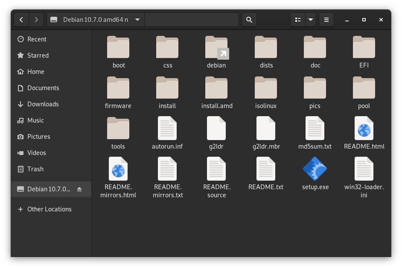Go to Home in the sidebar

pos(51,72)
